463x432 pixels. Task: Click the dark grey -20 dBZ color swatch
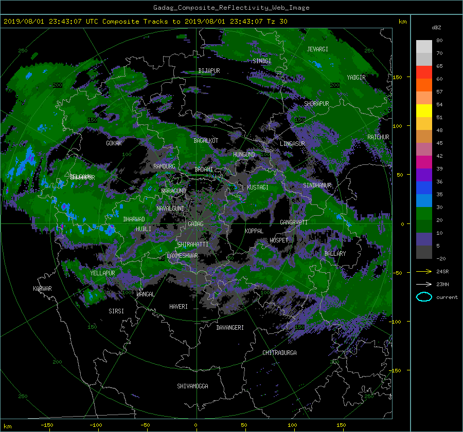(x=424, y=252)
